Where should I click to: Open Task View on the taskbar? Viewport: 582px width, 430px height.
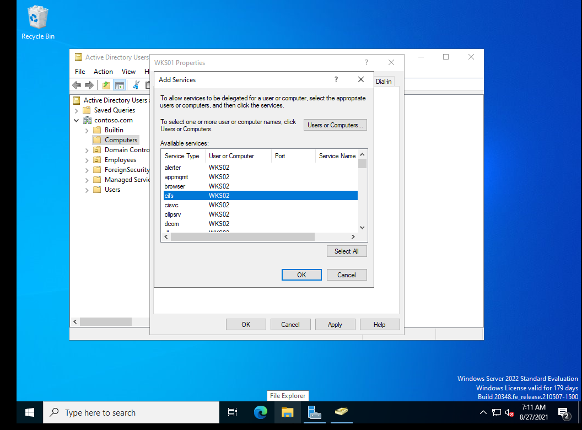[x=233, y=412]
